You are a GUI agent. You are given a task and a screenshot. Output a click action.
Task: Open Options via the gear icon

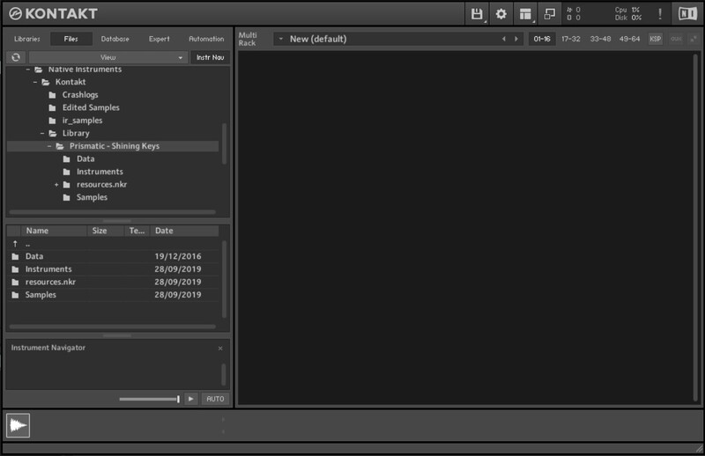(x=501, y=13)
